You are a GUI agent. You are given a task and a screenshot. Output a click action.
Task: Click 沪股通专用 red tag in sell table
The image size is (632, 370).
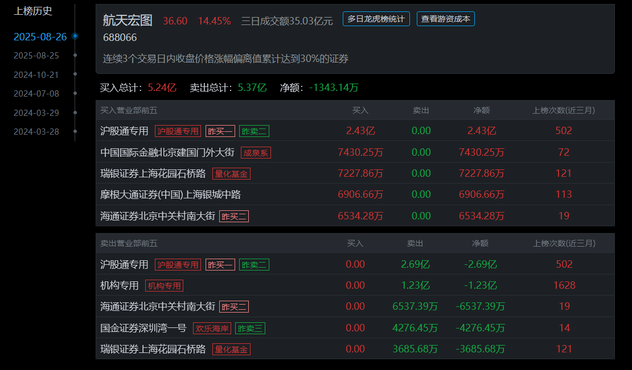pyautogui.click(x=178, y=265)
